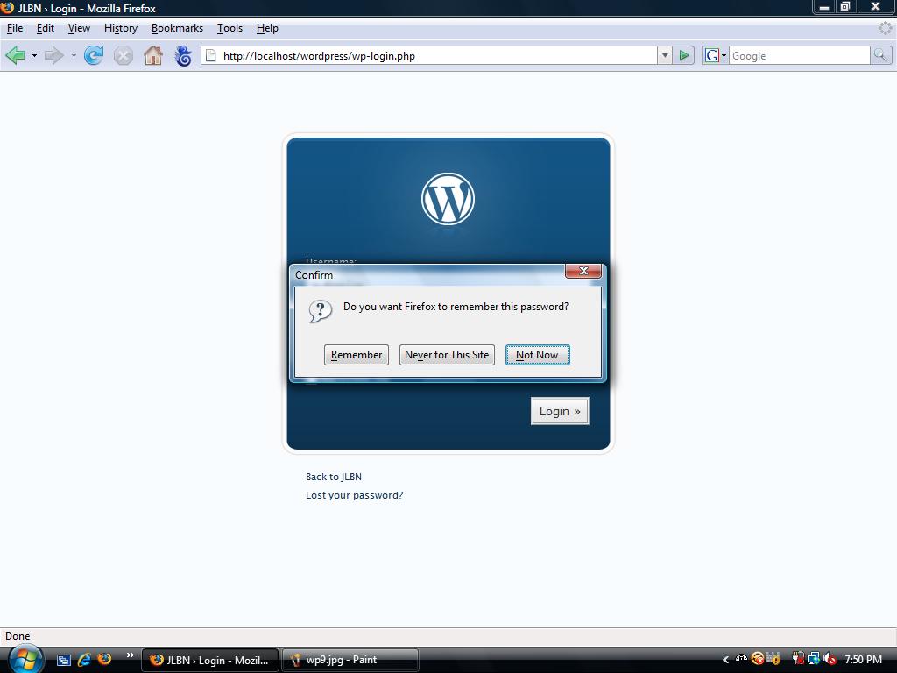The height and width of the screenshot is (673, 897).
Task: Click the Back arrow navigation button
Action: (15, 55)
